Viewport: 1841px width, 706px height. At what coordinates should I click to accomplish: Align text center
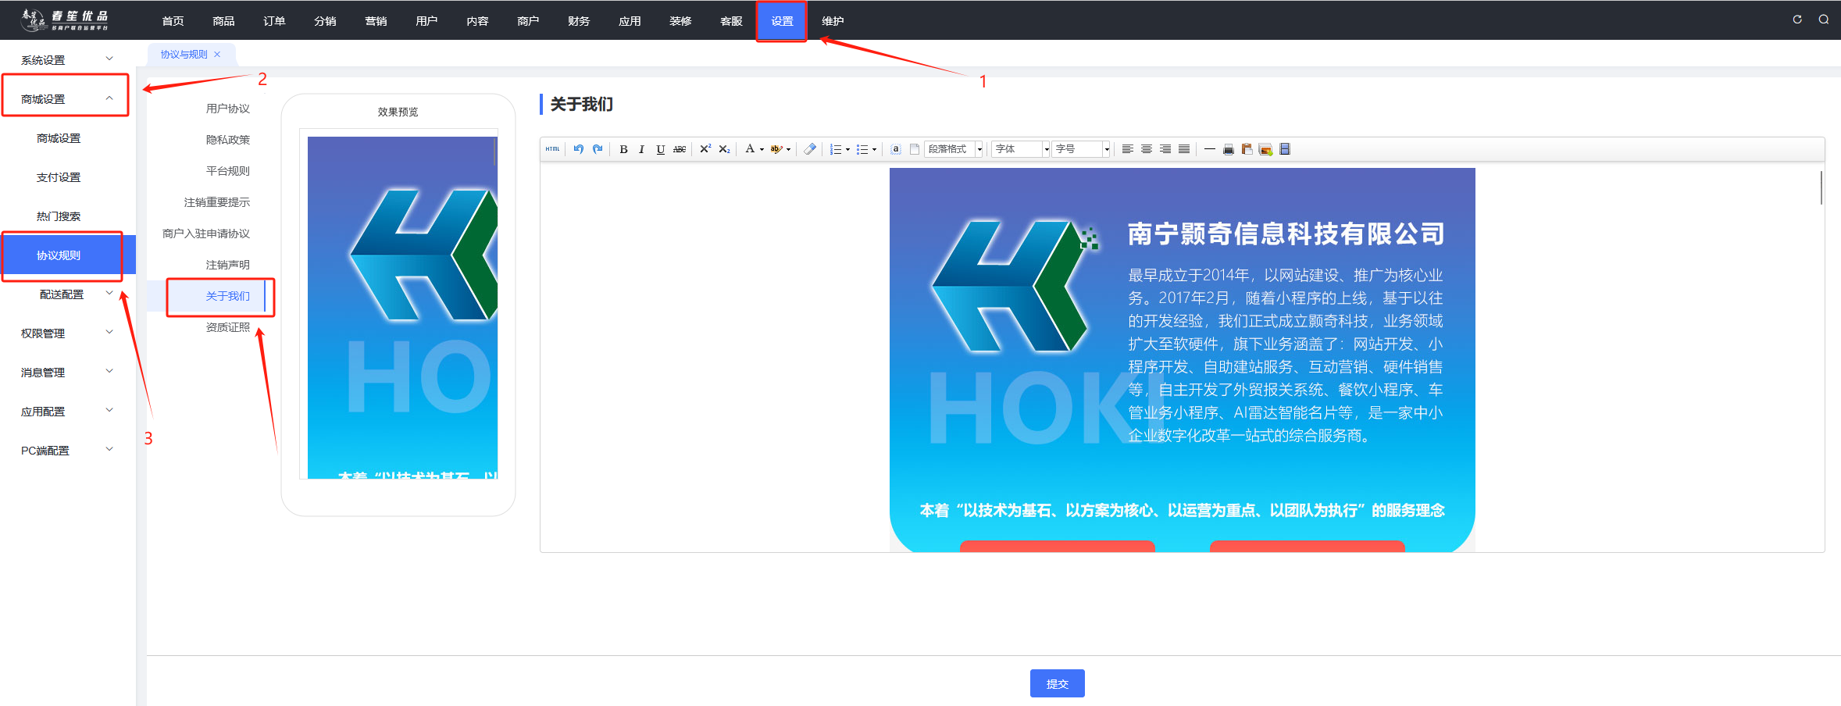pos(1147,149)
